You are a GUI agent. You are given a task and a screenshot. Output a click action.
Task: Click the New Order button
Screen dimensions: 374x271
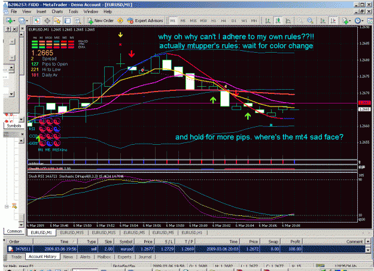[x=101, y=21]
